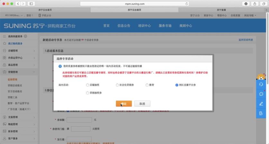Click the 内容运营中心 grid icon
The width and height of the screenshot is (269, 144).
pyautogui.click(x=4, y=58)
